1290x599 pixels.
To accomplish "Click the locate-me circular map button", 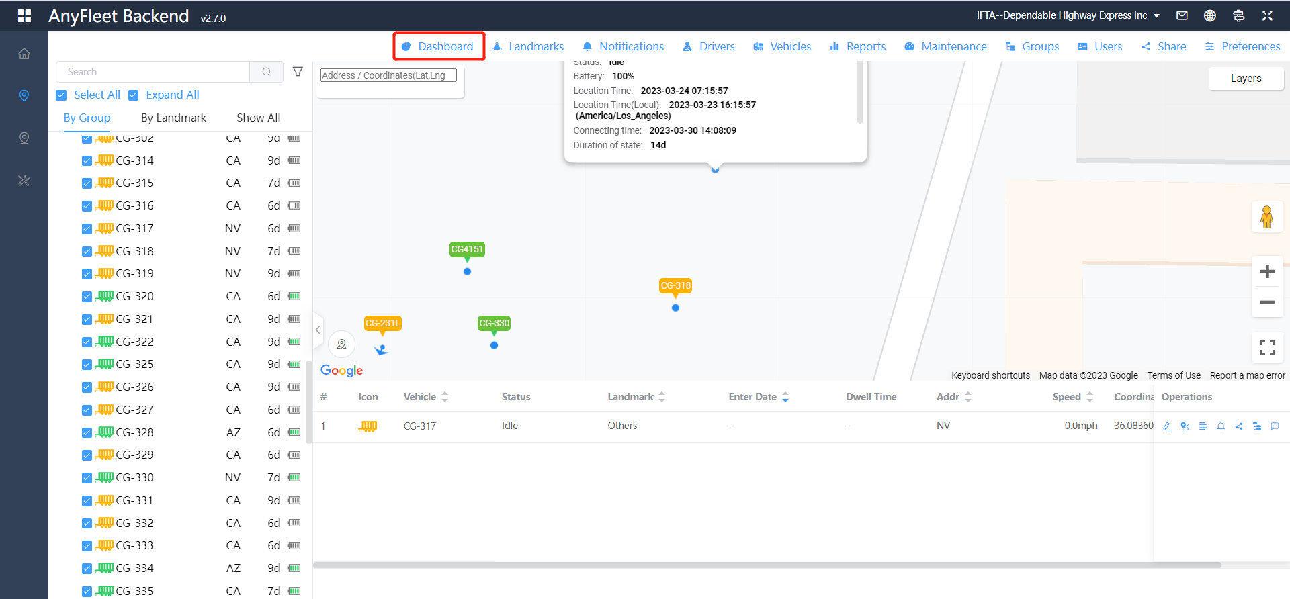I will pyautogui.click(x=341, y=344).
